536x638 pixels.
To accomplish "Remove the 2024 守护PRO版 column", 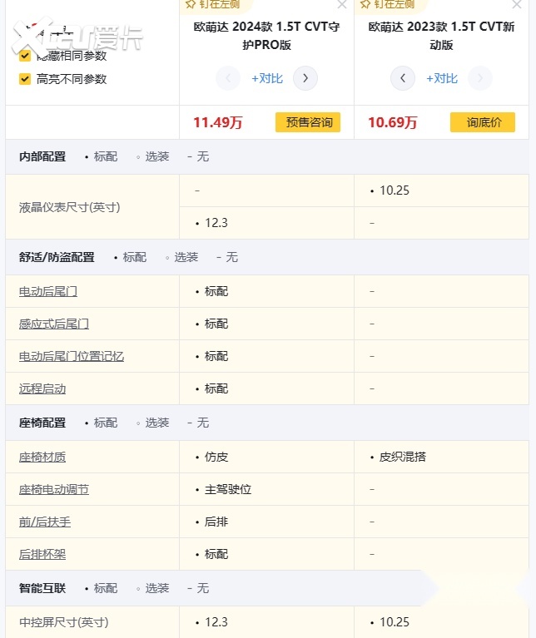I will click(342, 5).
